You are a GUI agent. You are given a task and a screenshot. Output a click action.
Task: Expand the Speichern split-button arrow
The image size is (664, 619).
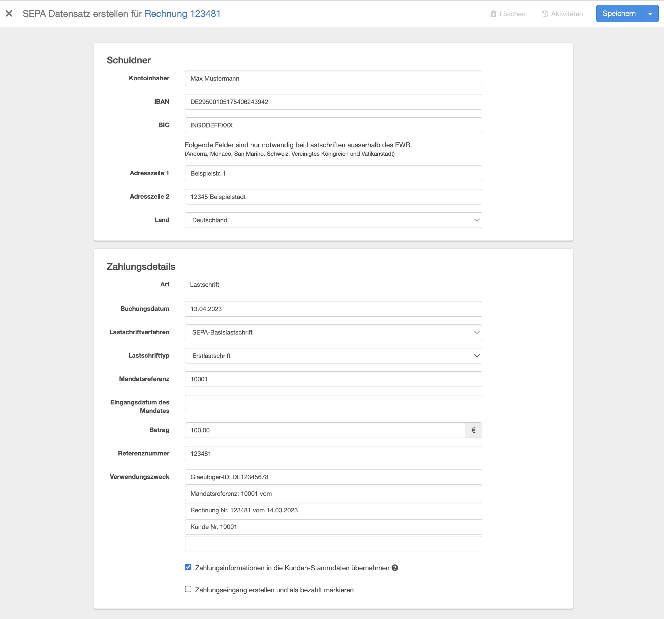(650, 14)
